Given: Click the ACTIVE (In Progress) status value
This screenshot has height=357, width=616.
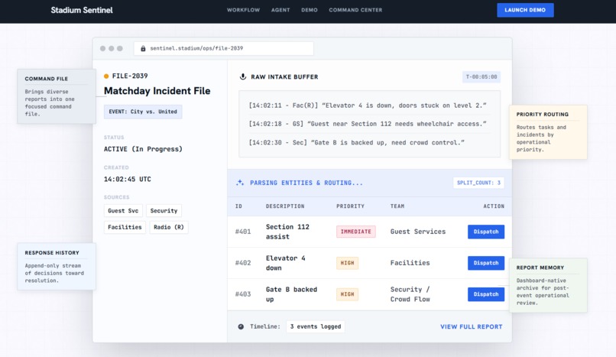Looking at the screenshot, I should 143,149.
